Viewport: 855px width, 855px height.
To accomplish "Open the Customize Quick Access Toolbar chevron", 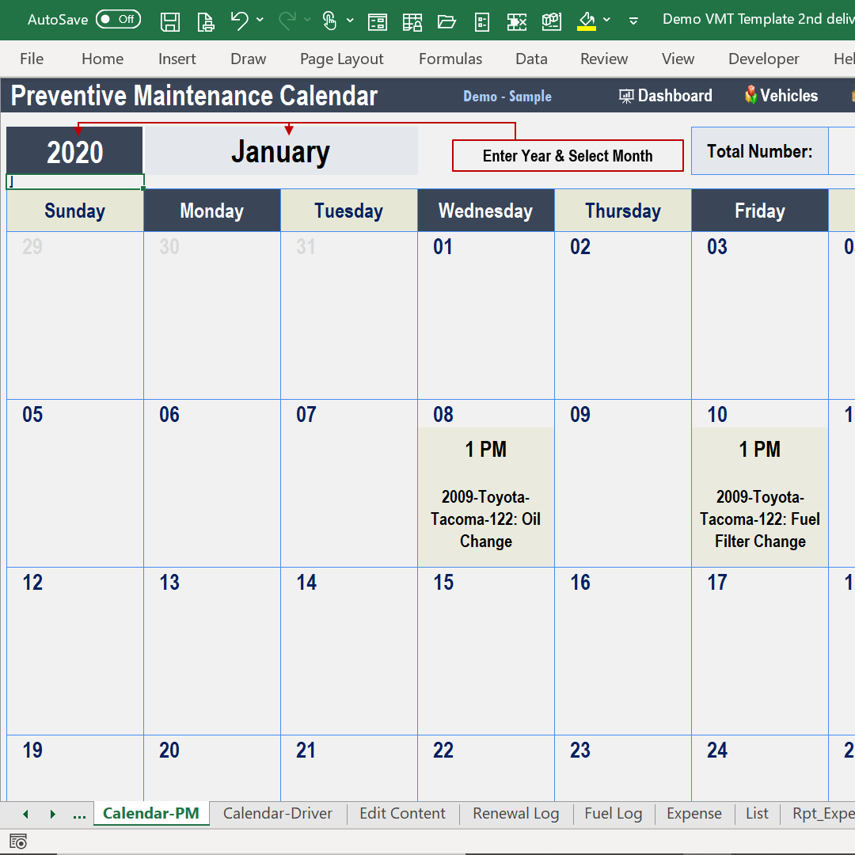I will (x=633, y=21).
